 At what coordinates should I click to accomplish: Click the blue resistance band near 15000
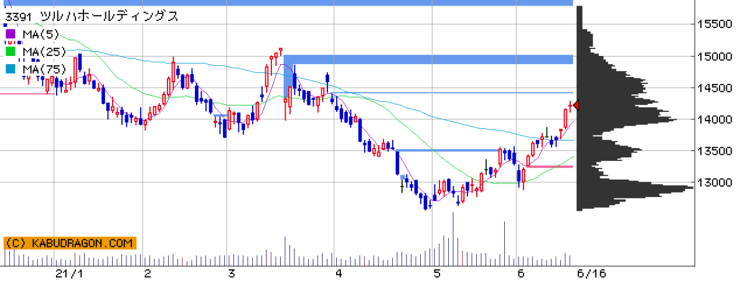(428, 60)
